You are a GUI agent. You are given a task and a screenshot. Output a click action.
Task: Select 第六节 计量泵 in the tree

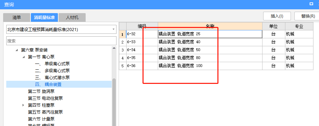[41, 119]
